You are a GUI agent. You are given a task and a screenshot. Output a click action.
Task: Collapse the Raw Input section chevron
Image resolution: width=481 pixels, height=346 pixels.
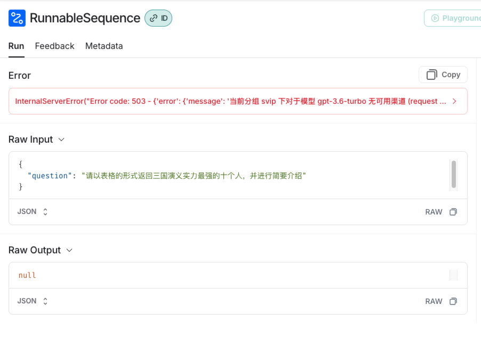tap(61, 139)
